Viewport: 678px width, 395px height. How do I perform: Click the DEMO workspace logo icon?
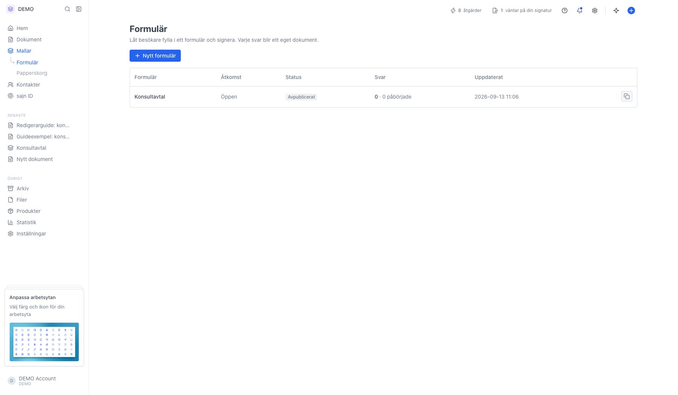11,9
